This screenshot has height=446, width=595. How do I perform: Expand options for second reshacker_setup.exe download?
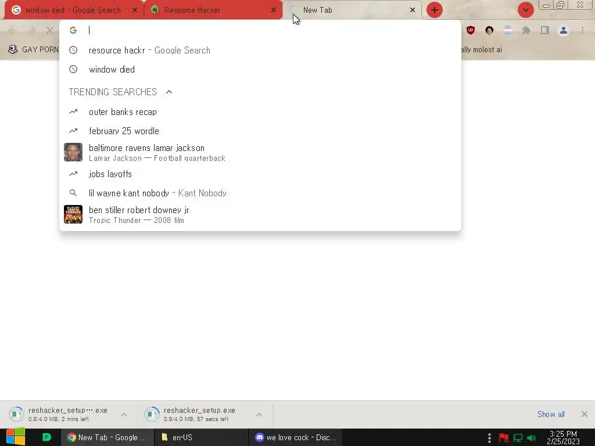pos(259,415)
